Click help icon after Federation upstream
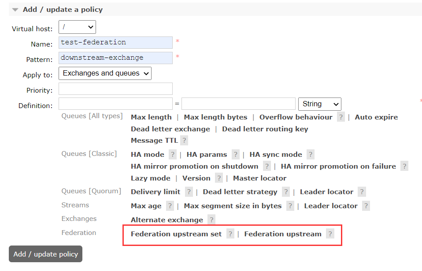 pos(329,234)
